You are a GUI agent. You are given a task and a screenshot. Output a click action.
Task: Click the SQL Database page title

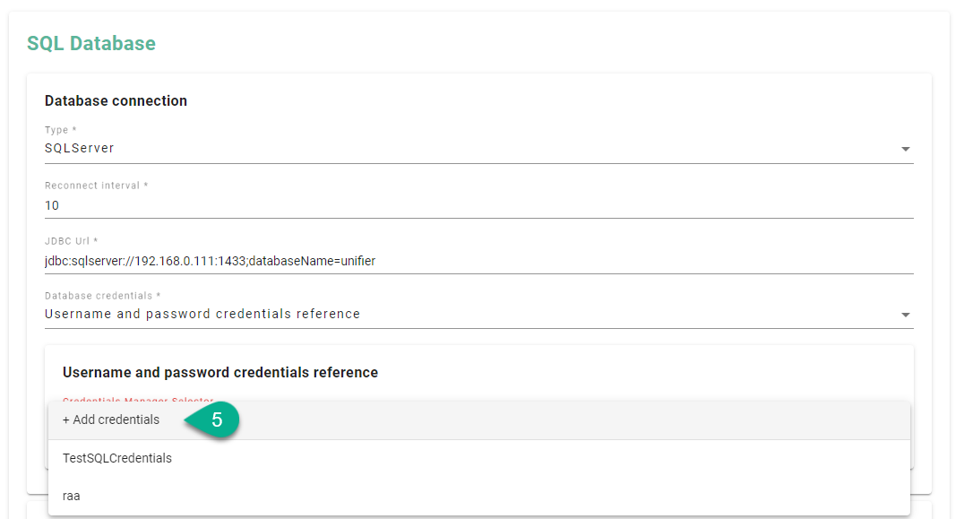pos(91,43)
